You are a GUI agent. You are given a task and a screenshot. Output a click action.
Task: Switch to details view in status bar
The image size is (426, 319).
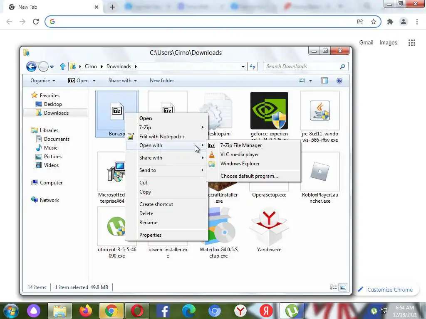(x=333, y=287)
